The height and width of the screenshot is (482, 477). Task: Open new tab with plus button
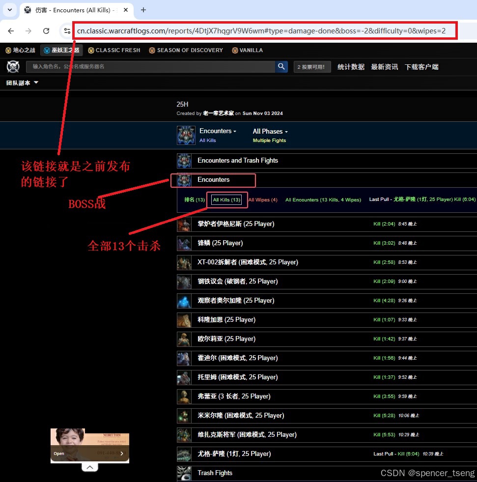pyautogui.click(x=143, y=10)
